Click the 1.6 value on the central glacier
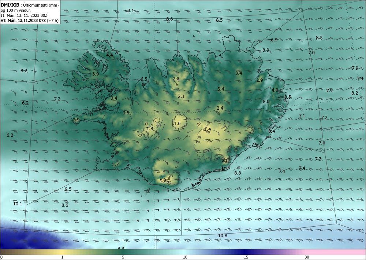This screenshot has height=260, width=366. point(177,124)
